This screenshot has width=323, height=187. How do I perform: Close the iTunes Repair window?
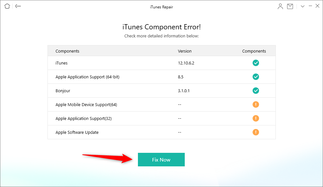point(318,6)
